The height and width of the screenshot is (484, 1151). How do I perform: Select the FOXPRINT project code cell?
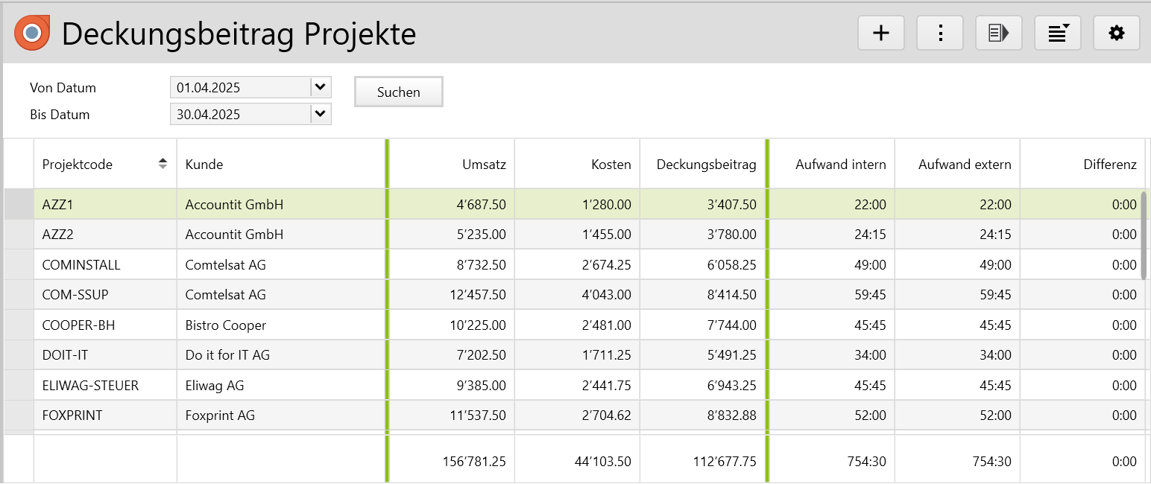tap(72, 415)
